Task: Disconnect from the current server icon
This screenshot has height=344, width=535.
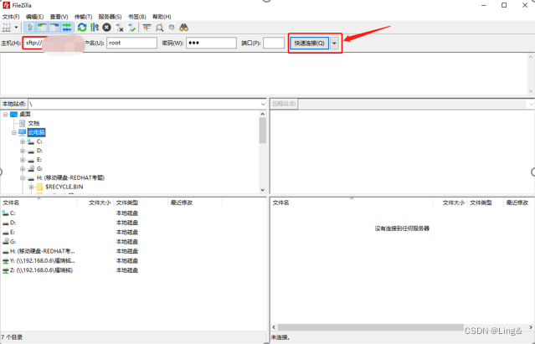Action: point(120,28)
